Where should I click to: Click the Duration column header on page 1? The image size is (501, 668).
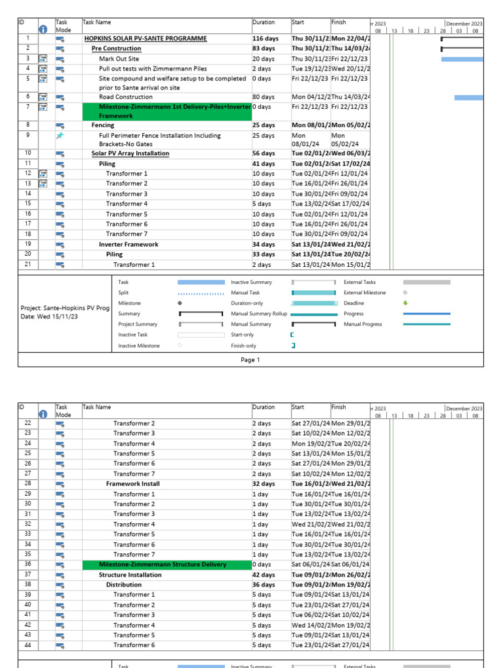[x=264, y=22]
